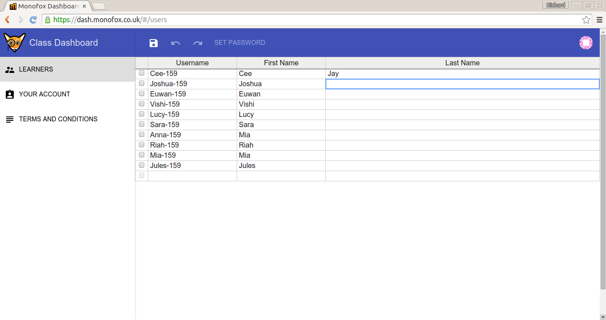Click the down arrow on the vertical scrollbar

pos(603,316)
